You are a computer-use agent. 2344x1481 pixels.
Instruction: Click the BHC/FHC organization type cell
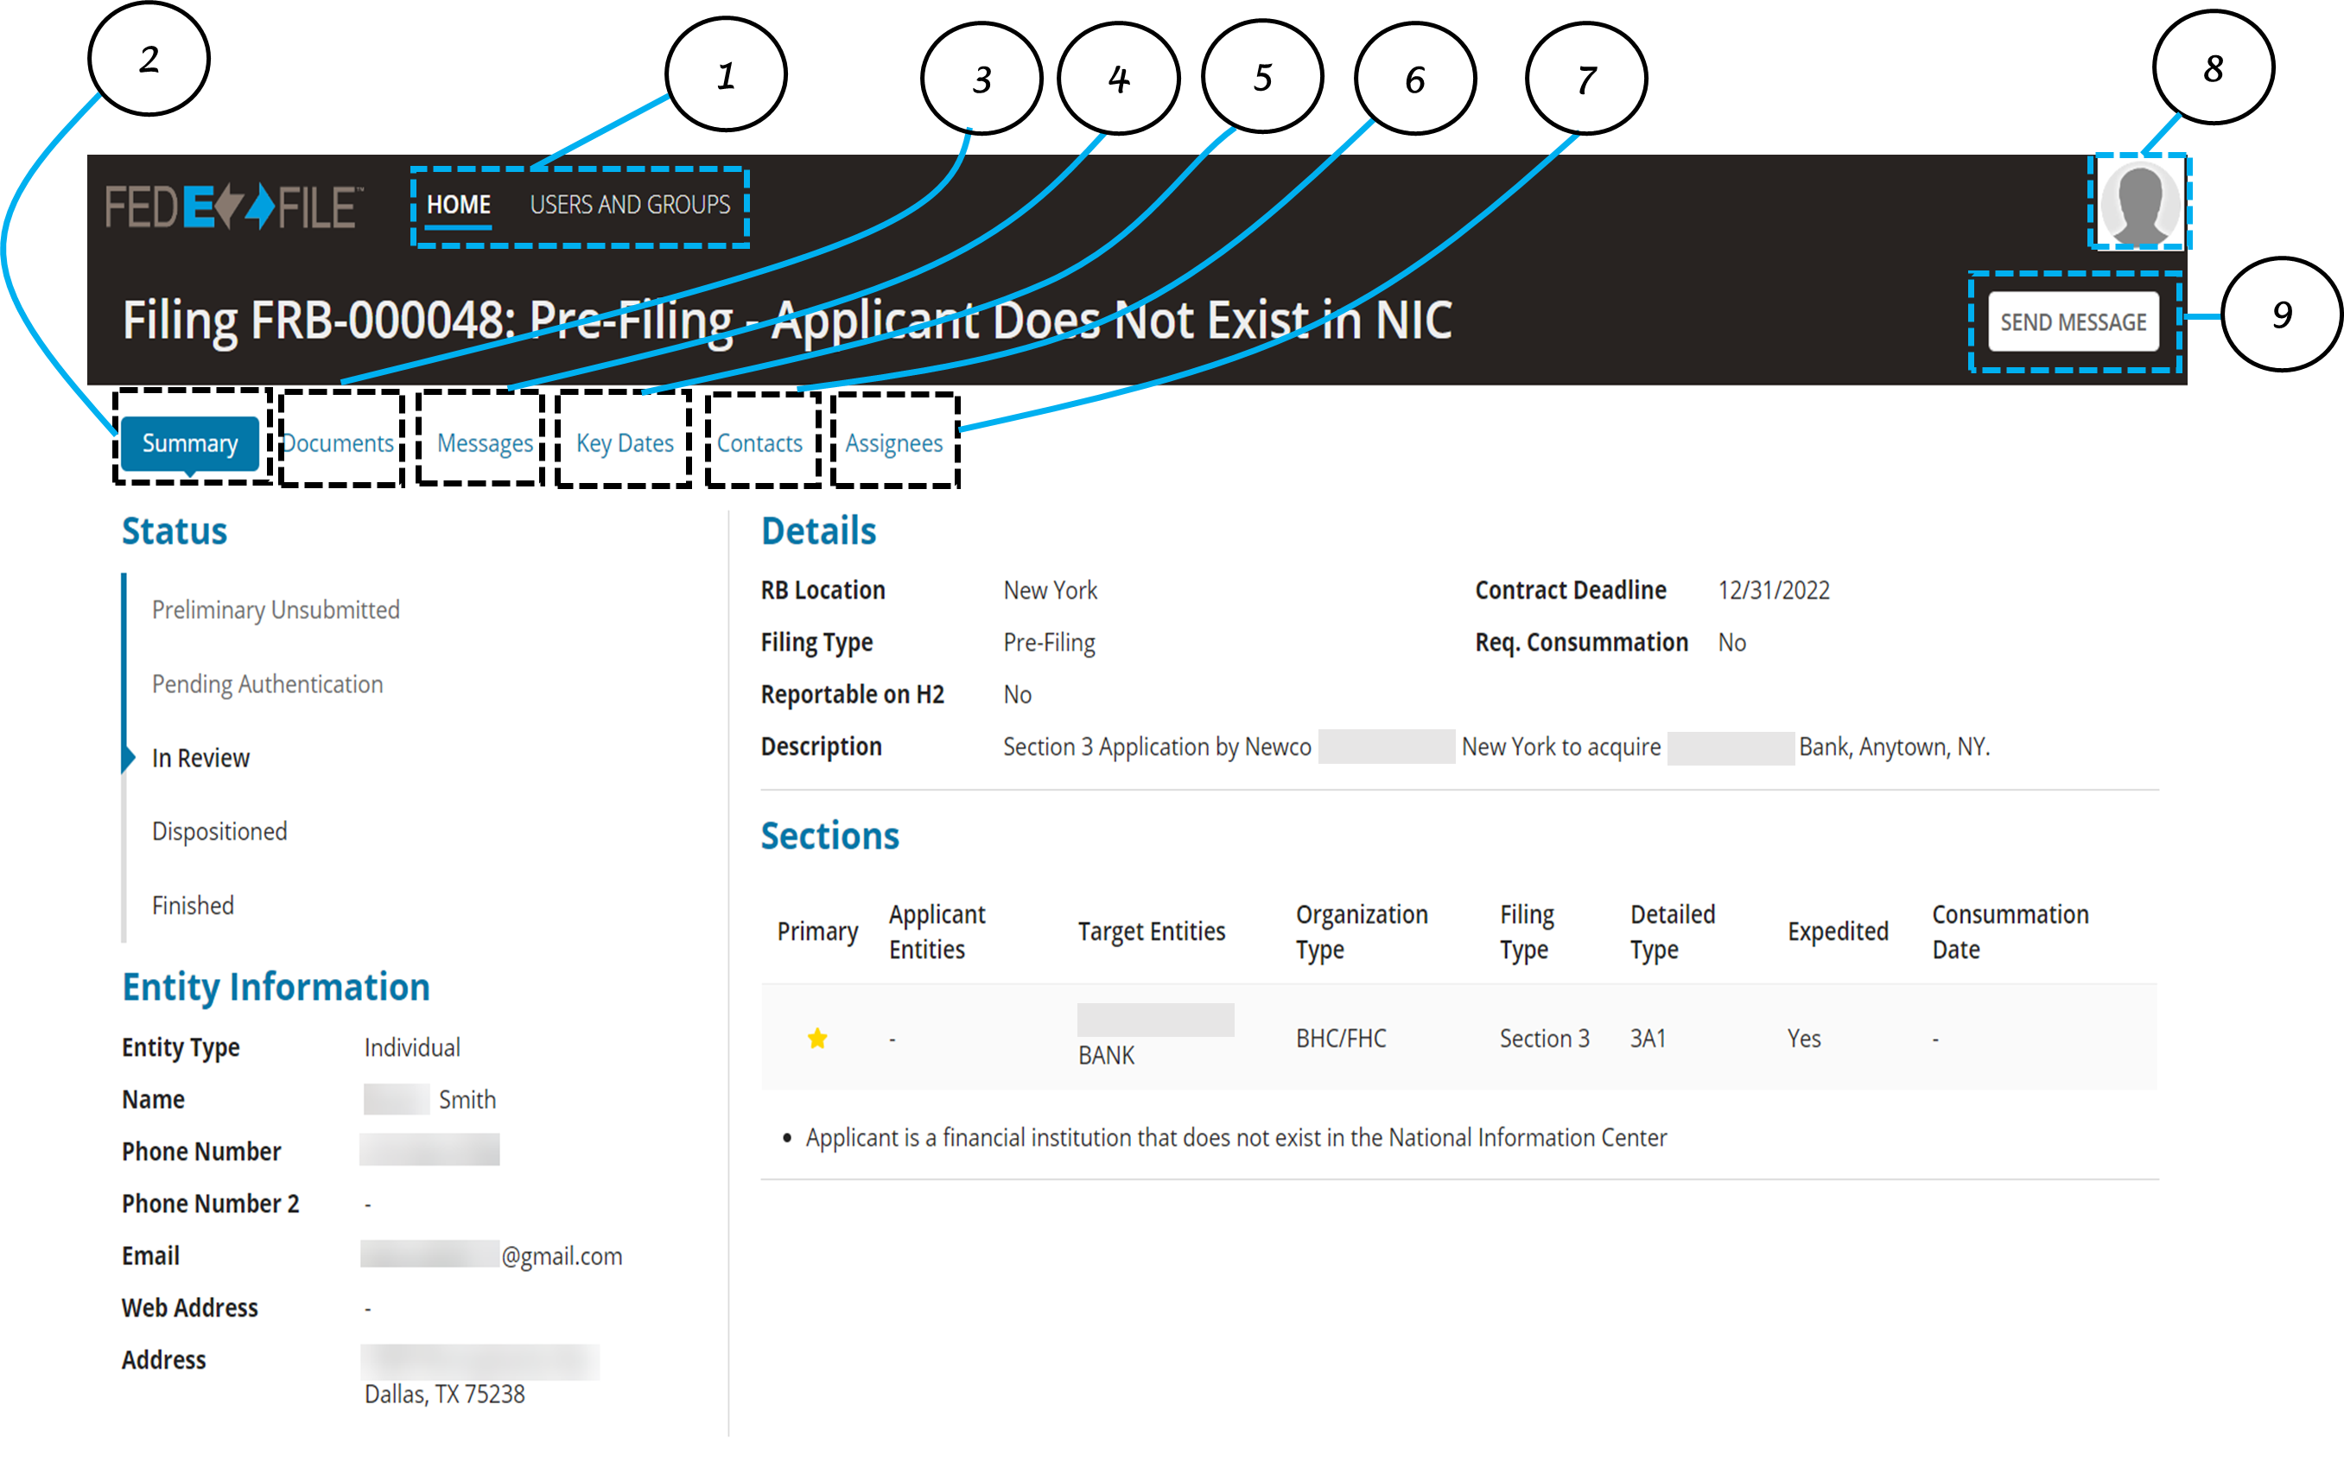coord(1342,1039)
